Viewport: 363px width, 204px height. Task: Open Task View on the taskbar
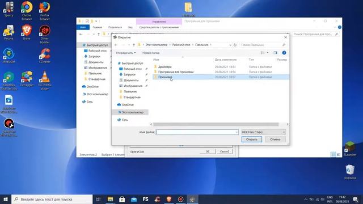pos(98,199)
